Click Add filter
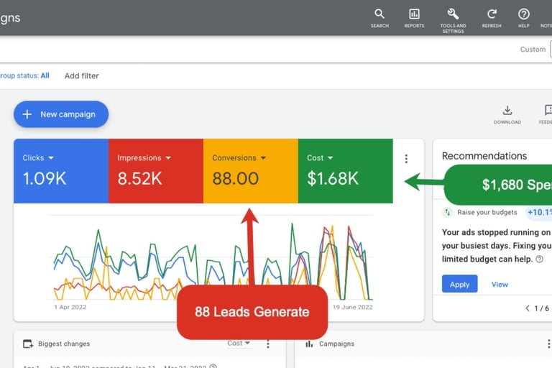The height and width of the screenshot is (368, 552). click(x=81, y=75)
